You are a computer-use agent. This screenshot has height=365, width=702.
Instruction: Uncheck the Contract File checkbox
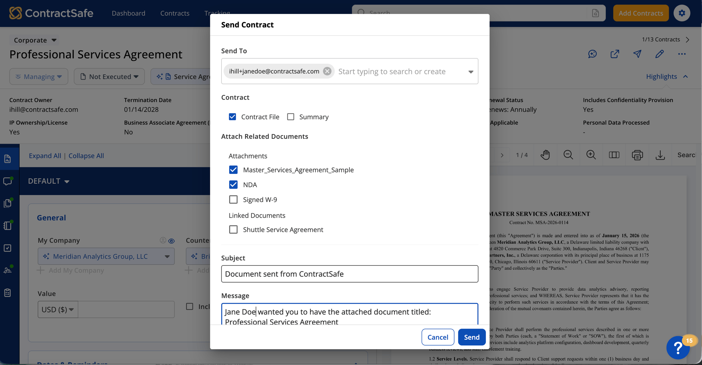click(x=232, y=117)
